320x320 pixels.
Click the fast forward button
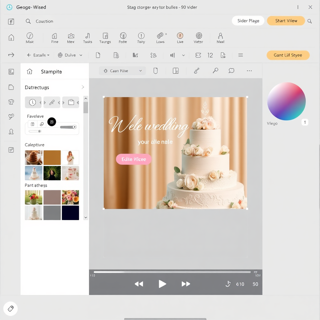tap(186, 284)
